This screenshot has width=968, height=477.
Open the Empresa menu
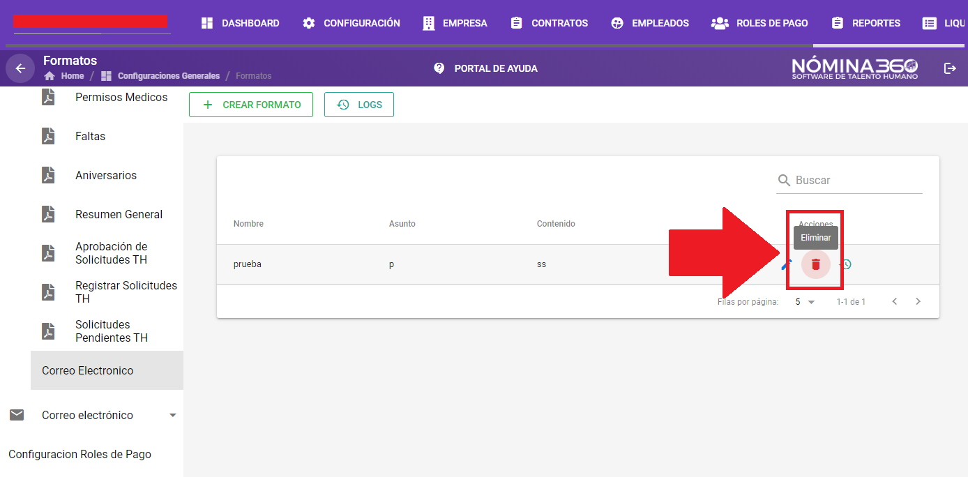click(455, 23)
